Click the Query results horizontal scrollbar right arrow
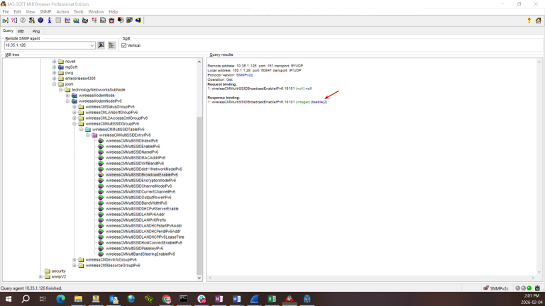The width and height of the screenshot is (545, 306). pos(533,278)
